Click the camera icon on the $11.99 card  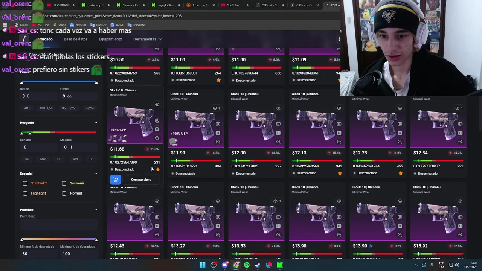point(218,133)
